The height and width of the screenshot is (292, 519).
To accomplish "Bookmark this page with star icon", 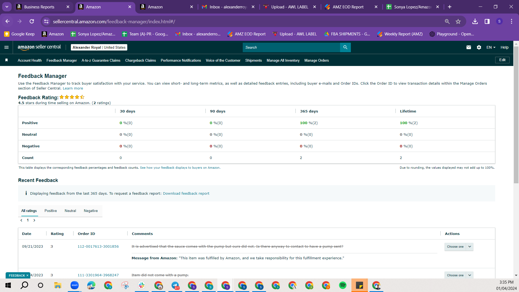I will tap(458, 21).
